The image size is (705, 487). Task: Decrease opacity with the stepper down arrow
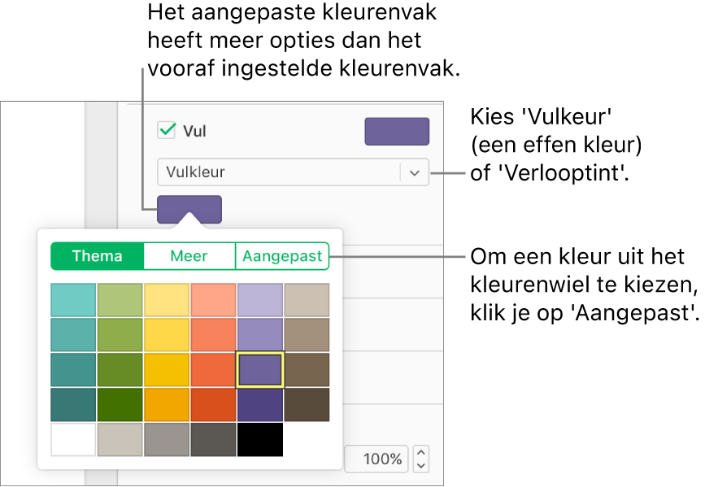pyautogui.click(x=421, y=466)
